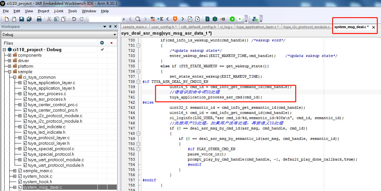Viewport: 381px width, 191px height.
Task: Click line 741 tuya_application_process_asr_cmd call
Action: [216, 97]
